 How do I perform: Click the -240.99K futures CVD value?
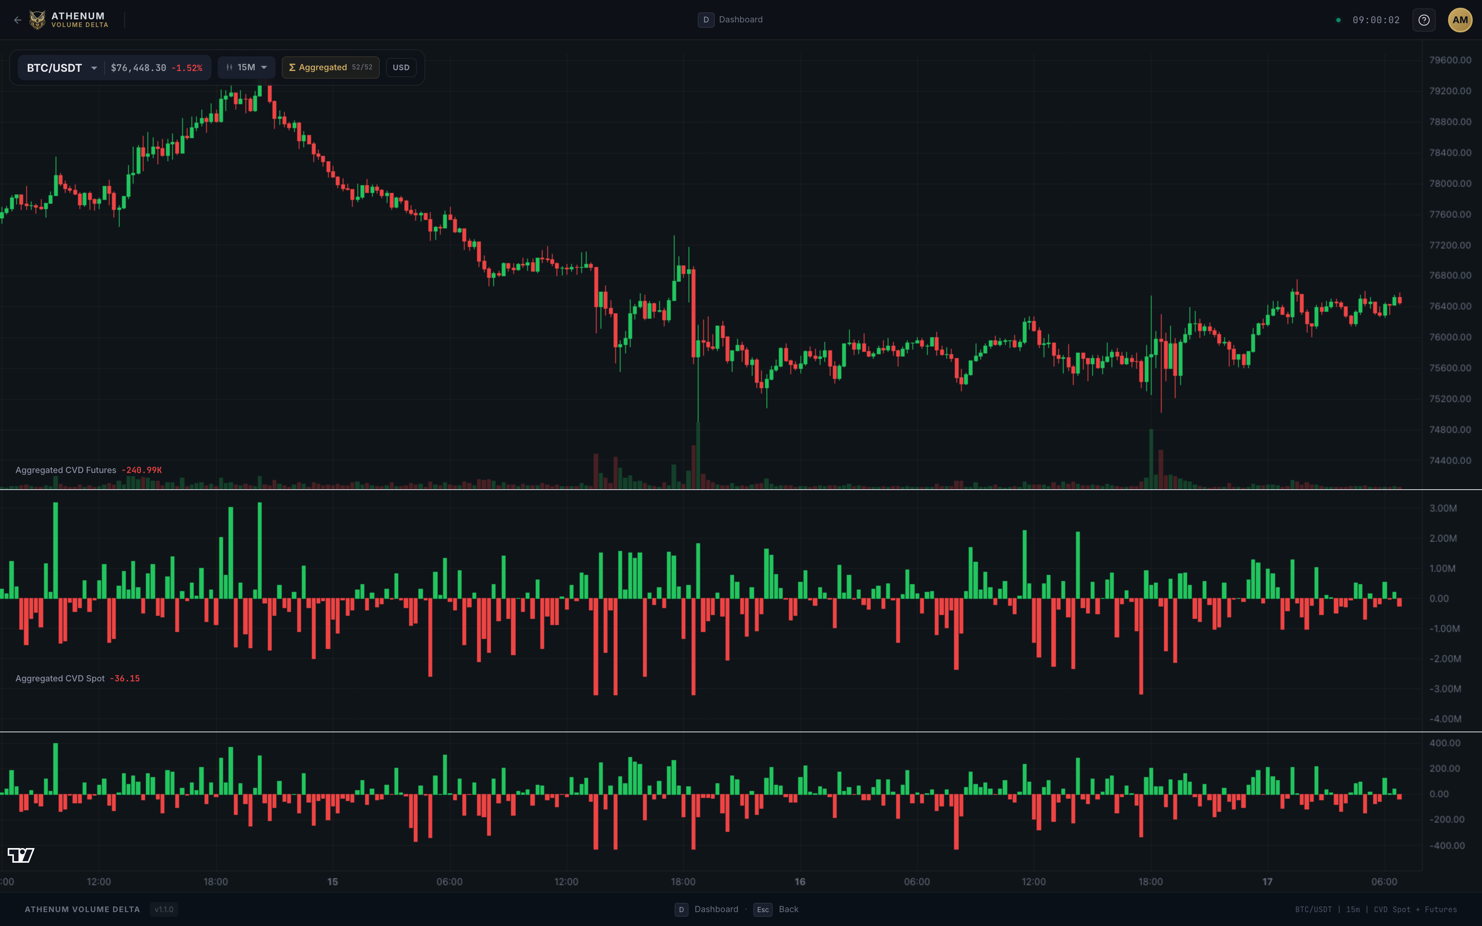[x=142, y=470]
